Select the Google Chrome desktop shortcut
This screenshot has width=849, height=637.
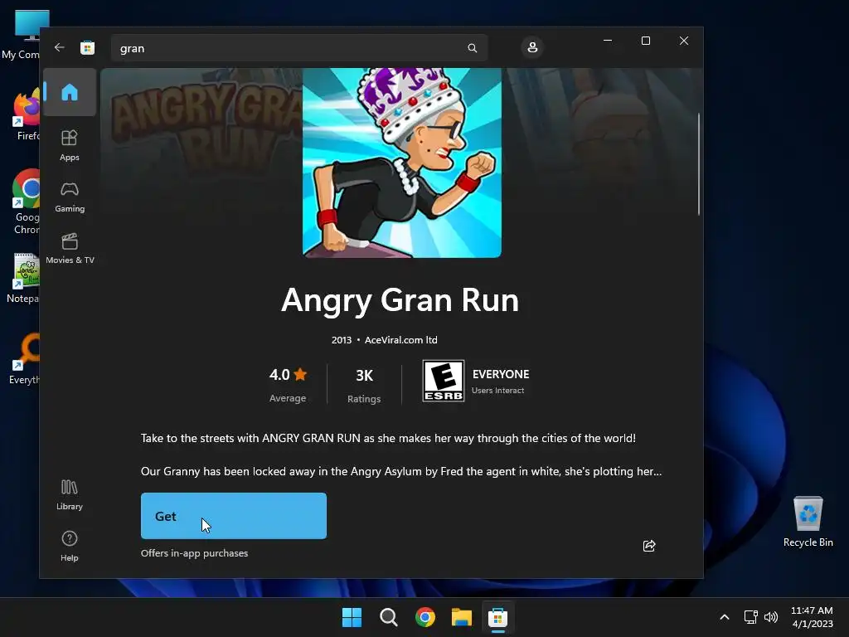click(24, 202)
